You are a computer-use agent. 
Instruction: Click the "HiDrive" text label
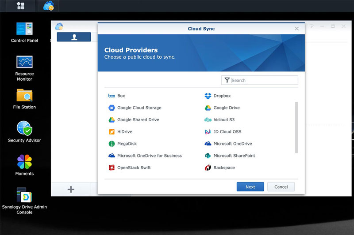click(125, 131)
